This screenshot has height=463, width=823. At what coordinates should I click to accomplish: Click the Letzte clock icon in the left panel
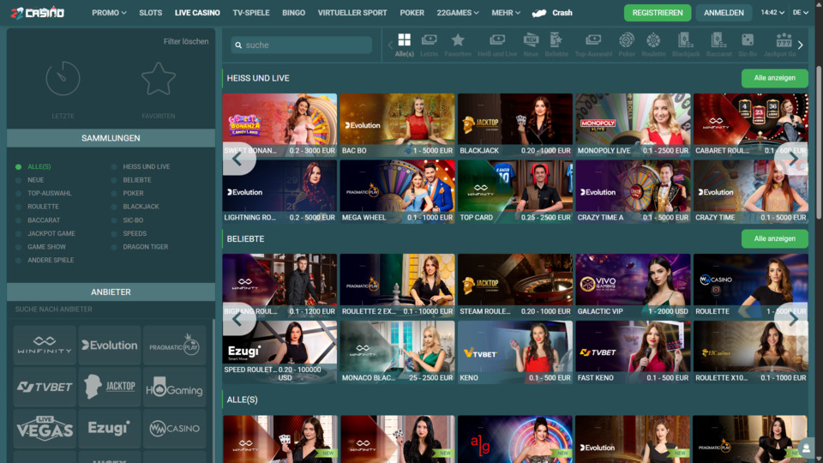click(x=63, y=80)
